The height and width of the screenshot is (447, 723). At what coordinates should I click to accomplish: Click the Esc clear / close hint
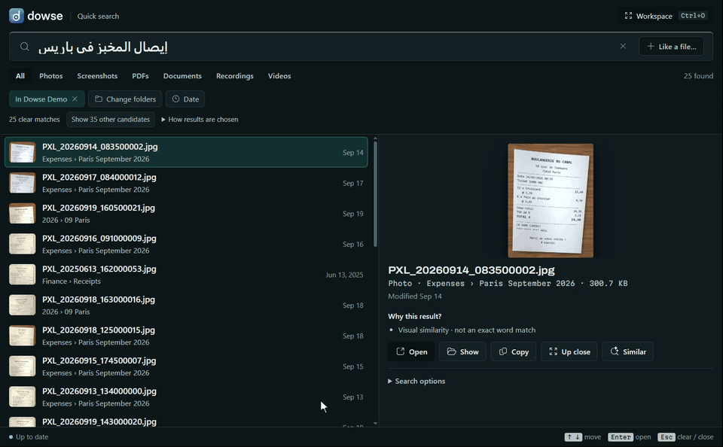(x=685, y=437)
